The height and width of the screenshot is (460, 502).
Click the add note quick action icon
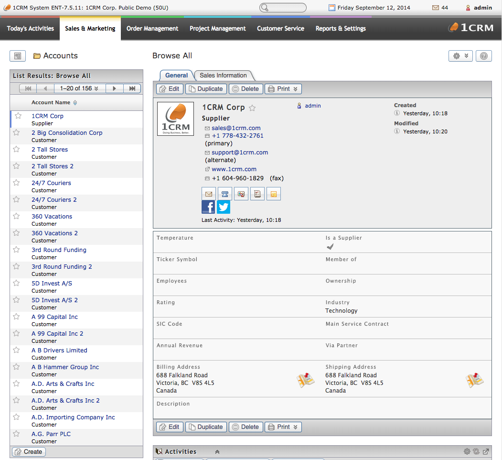[x=274, y=194]
